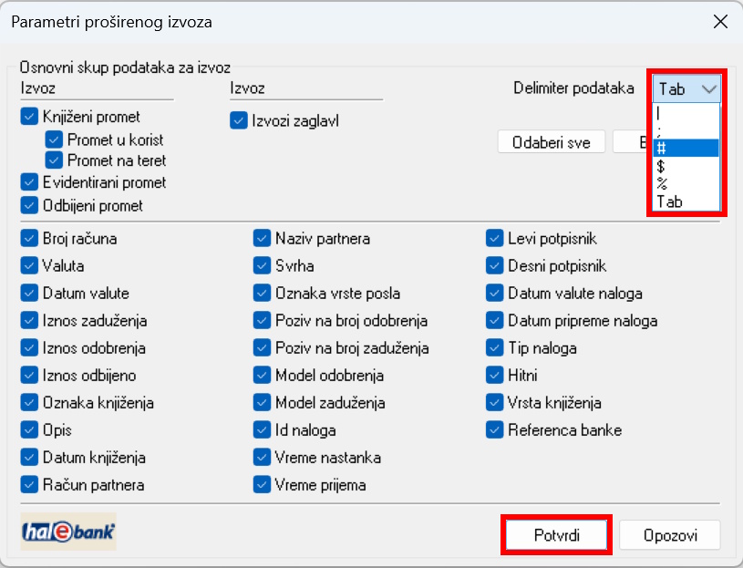Viewport: 743px width, 568px height.
Task: Toggle the Iznos zaduženja checkbox
Action: (x=29, y=321)
